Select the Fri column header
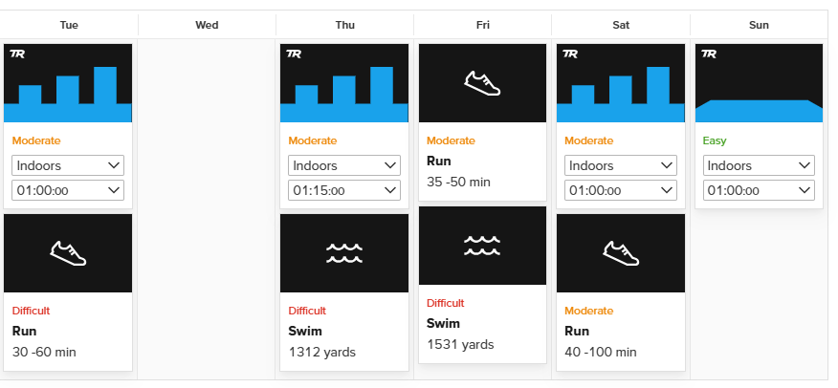This screenshot has height=388, width=838. pyautogui.click(x=482, y=25)
